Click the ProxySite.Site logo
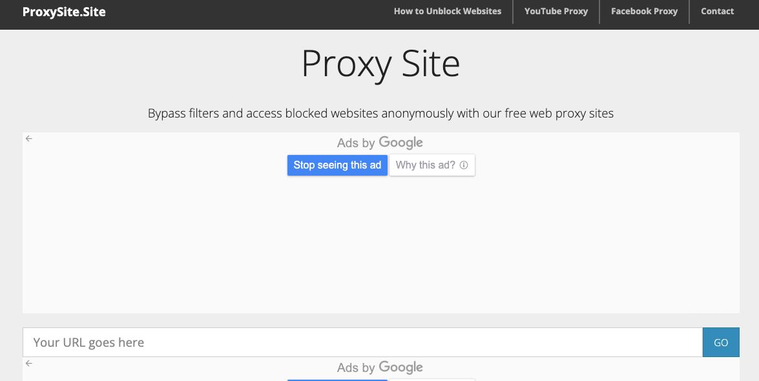 (x=63, y=11)
